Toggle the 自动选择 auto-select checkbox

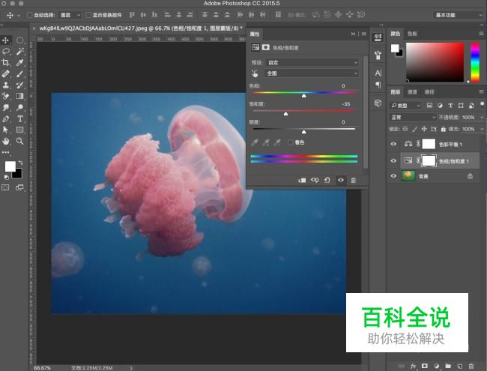pyautogui.click(x=29, y=14)
